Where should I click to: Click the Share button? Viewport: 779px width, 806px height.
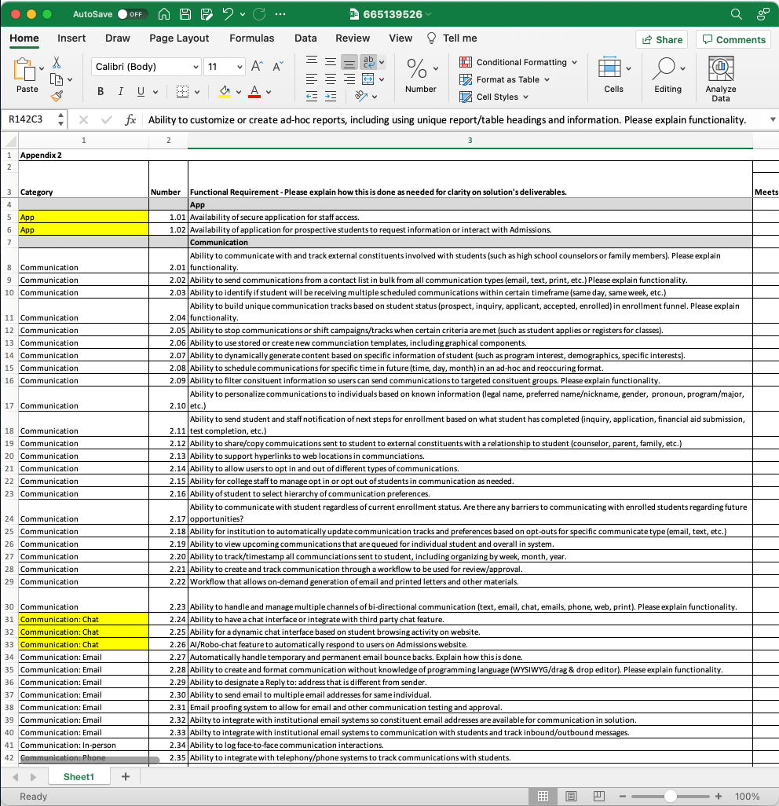662,39
